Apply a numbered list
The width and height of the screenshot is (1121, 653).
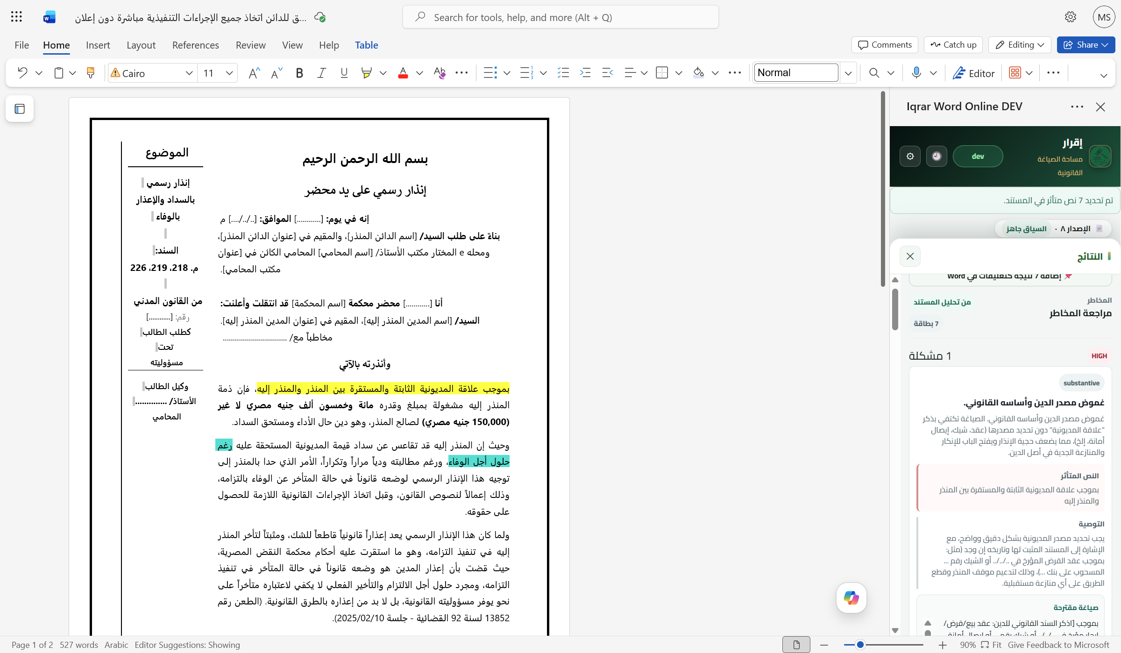pos(526,73)
